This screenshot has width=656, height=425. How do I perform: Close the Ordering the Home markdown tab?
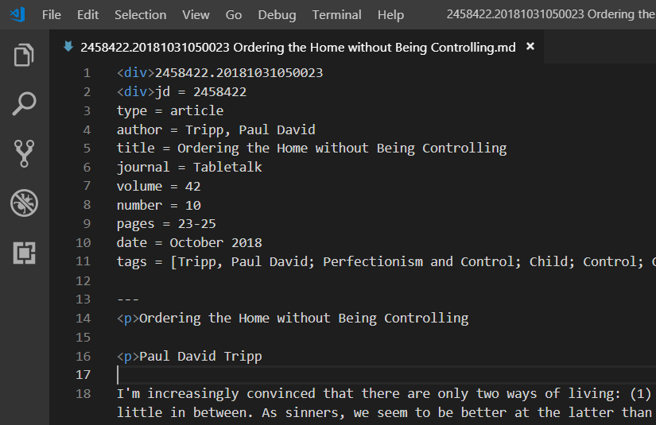coord(530,46)
